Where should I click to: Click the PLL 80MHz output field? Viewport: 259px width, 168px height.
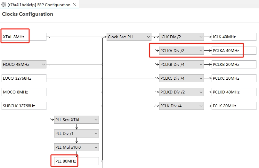coord(77,161)
